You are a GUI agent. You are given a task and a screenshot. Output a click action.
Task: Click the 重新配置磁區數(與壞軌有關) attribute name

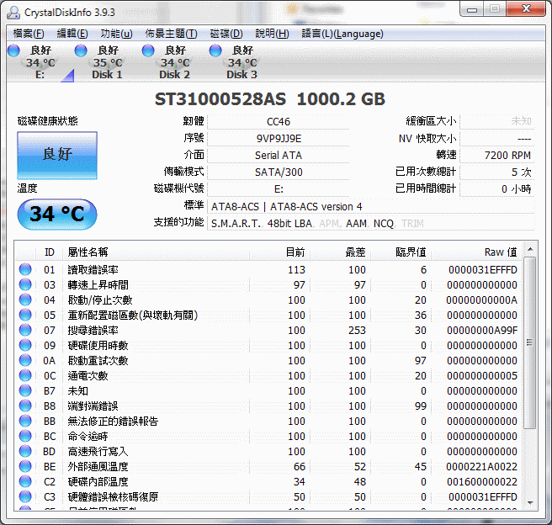pos(133,316)
